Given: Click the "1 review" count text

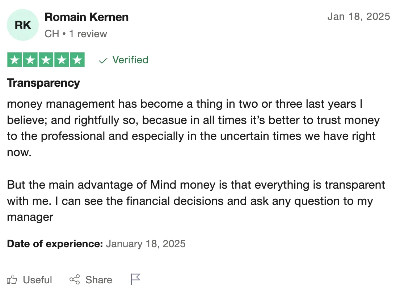Looking at the screenshot, I should point(88,34).
